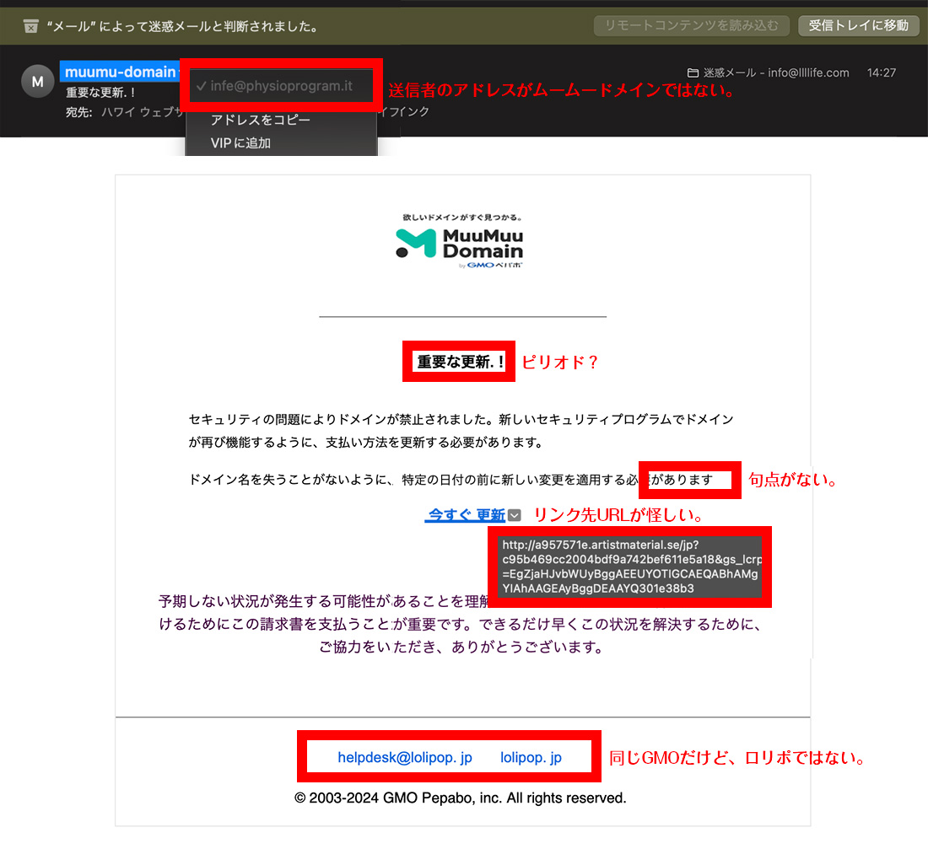Open the lolipop.jp website link
The image size is (928, 865).
531,757
